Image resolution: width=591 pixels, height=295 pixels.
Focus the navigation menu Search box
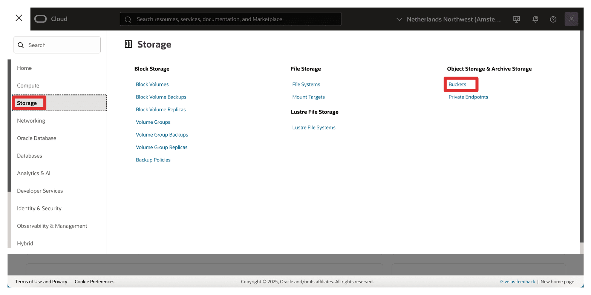click(x=57, y=45)
